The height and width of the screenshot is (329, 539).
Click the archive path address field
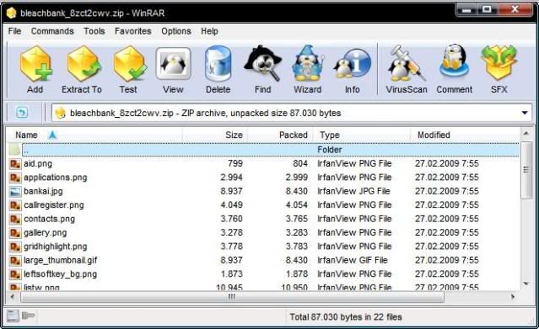(292, 113)
